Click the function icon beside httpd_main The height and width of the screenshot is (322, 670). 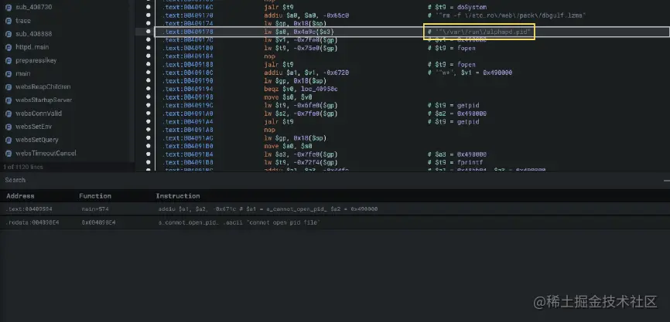8,47
